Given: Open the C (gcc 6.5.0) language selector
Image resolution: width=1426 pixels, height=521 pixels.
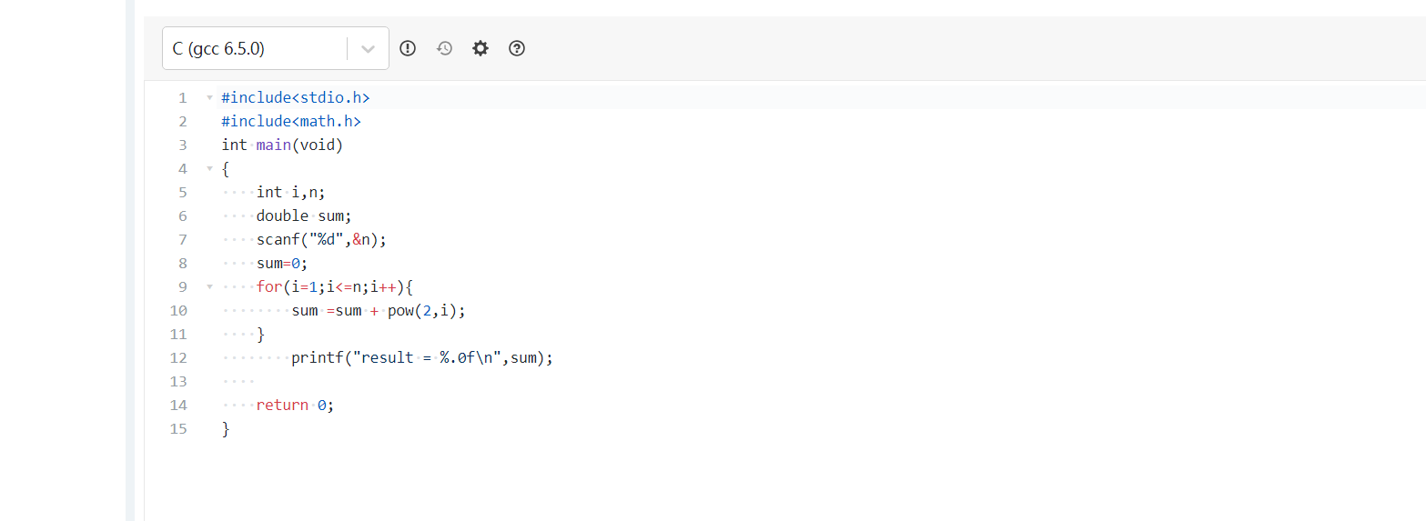Looking at the screenshot, I should [255, 48].
